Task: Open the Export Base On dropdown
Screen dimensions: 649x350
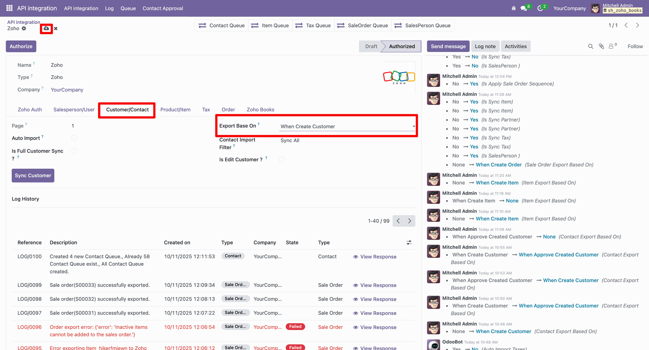Action: click(x=348, y=127)
